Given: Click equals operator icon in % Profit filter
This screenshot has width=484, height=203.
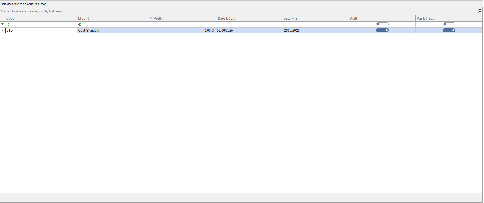Looking at the screenshot, I should tap(152, 24).
